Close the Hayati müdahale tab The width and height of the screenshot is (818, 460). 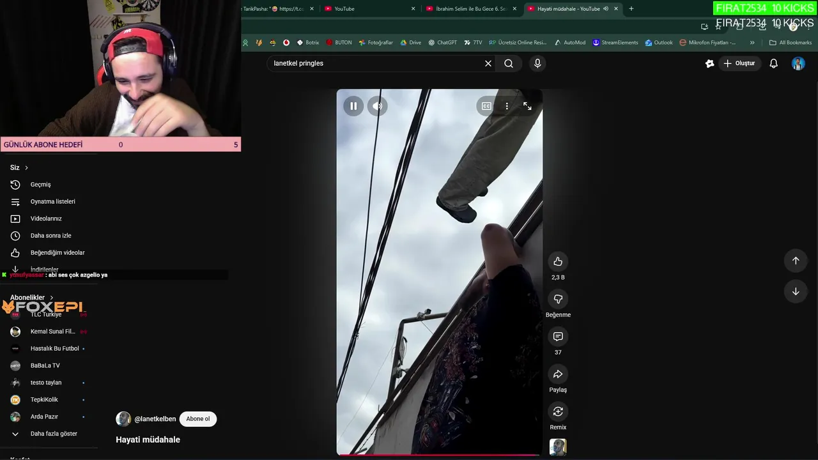616,9
